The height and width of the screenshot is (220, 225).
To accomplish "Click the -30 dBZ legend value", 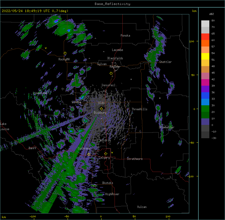I will (214, 138).
